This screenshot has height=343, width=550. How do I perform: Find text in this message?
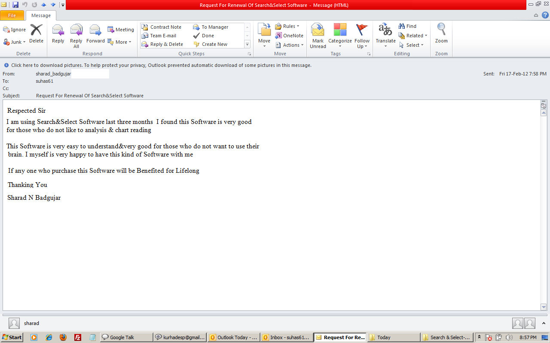coord(407,26)
